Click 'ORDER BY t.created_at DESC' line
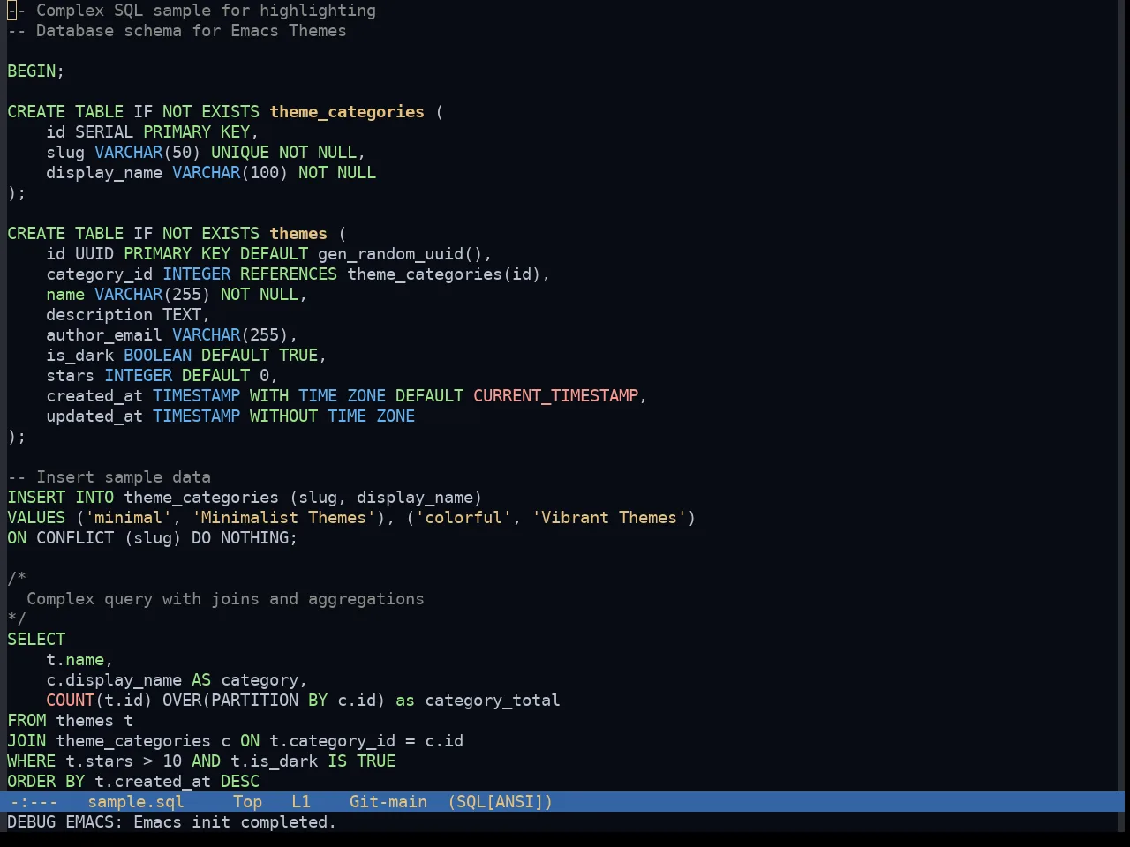Screen dimensions: 1130x847 [x=133, y=782]
